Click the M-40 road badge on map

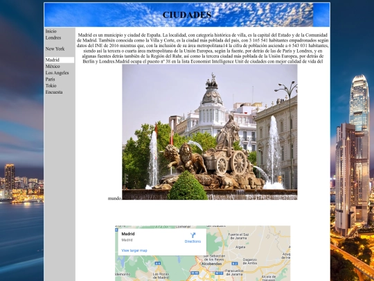(195, 273)
